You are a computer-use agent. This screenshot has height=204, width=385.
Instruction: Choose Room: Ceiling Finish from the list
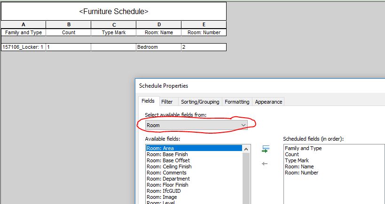pyautogui.click(x=169, y=166)
